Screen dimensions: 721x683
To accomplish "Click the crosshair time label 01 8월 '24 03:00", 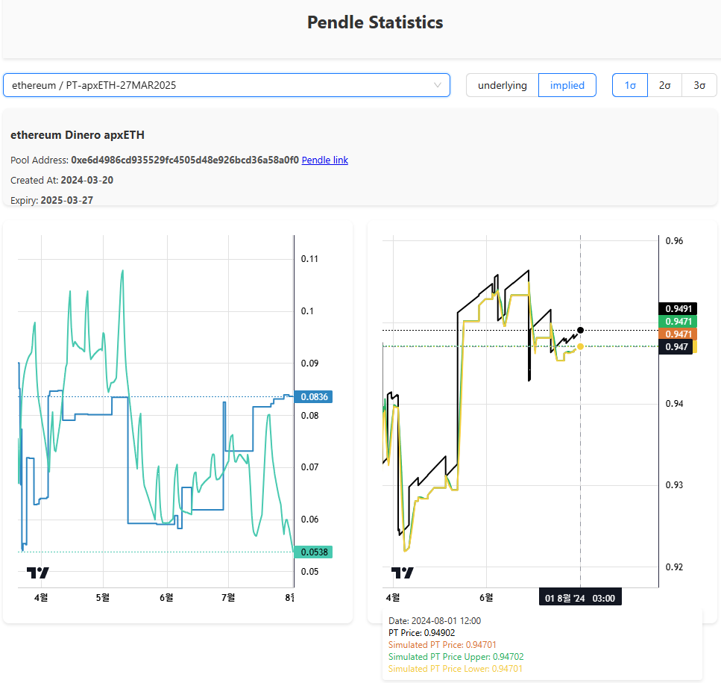I will pyautogui.click(x=580, y=598).
